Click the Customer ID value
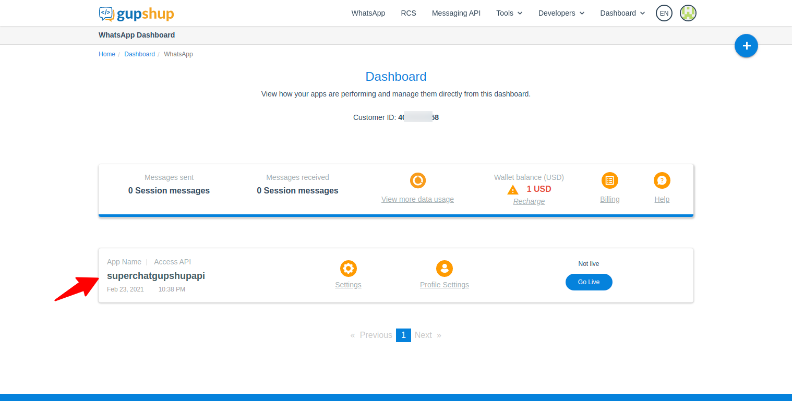The image size is (792, 401). [x=418, y=117]
